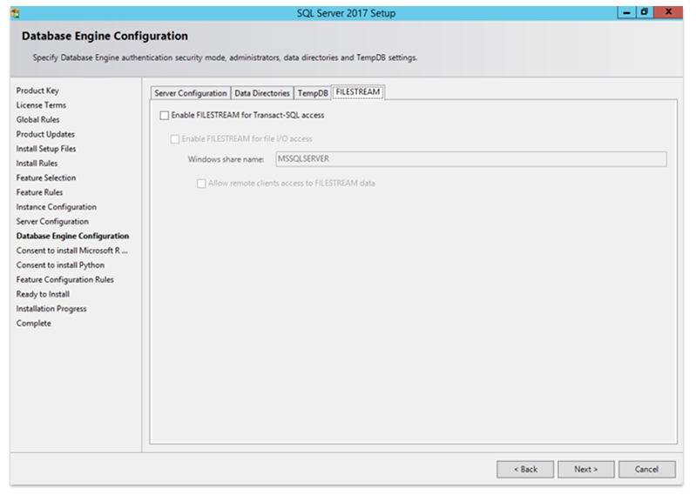The height and width of the screenshot is (495, 696).
Task: Click the Windows share name field
Action: coord(471,159)
